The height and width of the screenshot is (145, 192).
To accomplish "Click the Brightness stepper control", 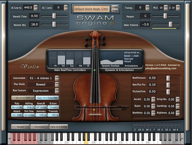I will (x=177, y=113).
